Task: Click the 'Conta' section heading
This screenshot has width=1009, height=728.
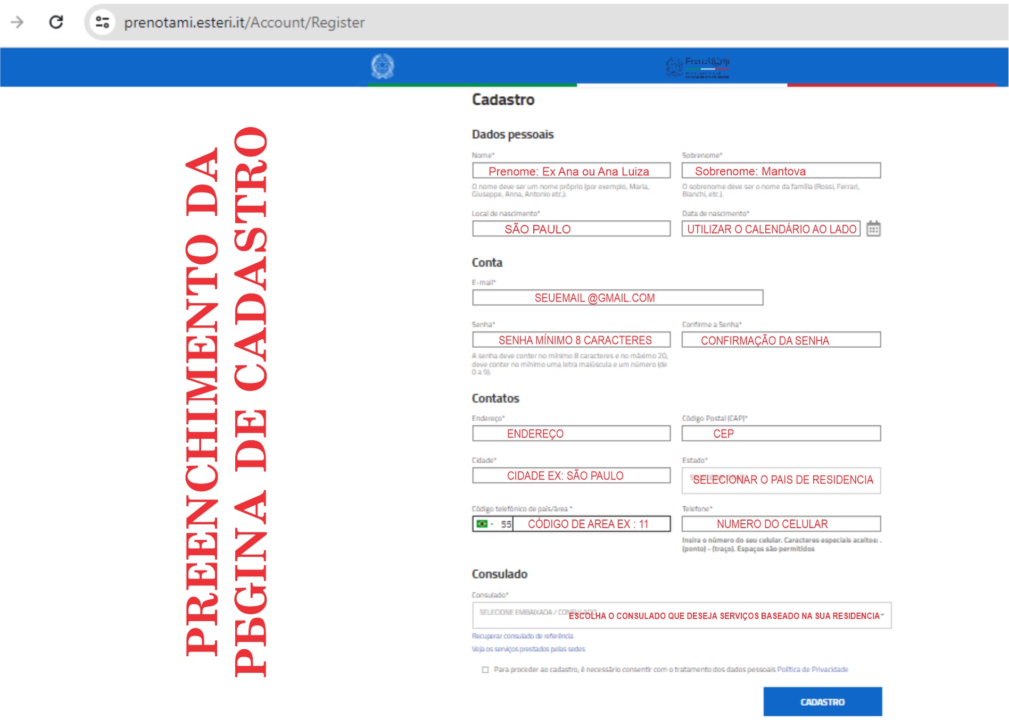Action: click(x=487, y=263)
